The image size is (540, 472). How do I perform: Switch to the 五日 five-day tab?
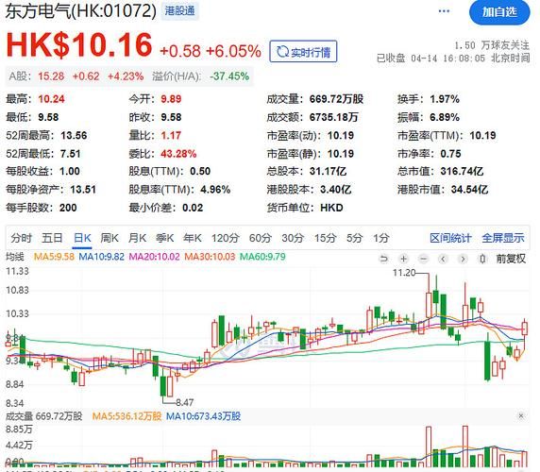click(x=52, y=238)
